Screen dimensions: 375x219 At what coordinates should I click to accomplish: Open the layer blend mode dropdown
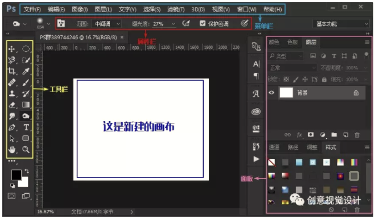pos(292,68)
